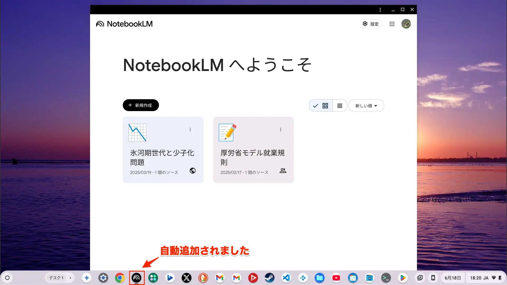Open the 設定 settings button
507x285 pixels.
click(x=371, y=24)
